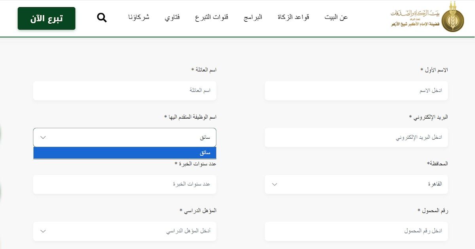This screenshot has height=249, width=475.
Task: Visit the شركاؤنا page
Action: coord(139,17)
